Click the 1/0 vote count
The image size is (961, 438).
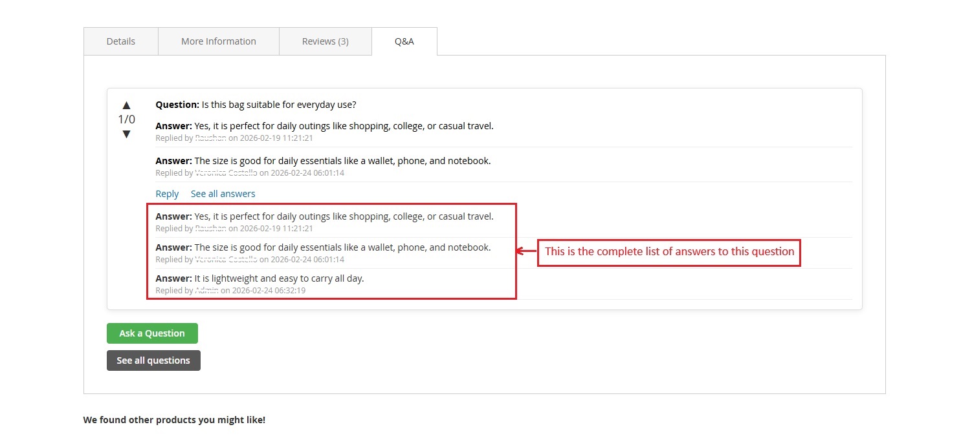[x=127, y=120]
